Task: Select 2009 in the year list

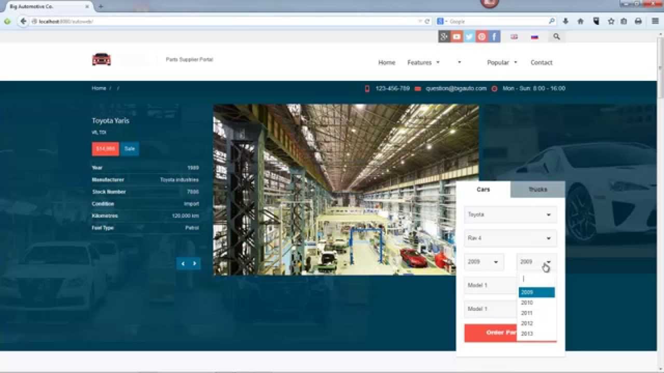Action: tap(537, 292)
